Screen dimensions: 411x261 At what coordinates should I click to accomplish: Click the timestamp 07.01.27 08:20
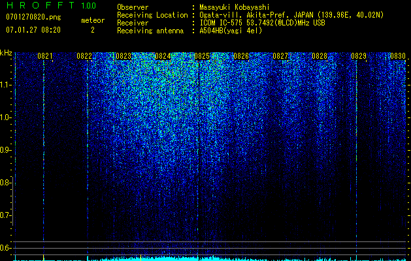point(33,30)
